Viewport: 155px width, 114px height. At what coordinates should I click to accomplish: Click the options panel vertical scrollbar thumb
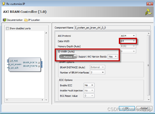(149, 65)
